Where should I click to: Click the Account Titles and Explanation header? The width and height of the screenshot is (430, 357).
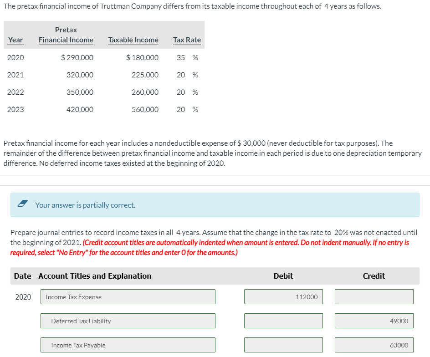pyautogui.click(x=95, y=276)
